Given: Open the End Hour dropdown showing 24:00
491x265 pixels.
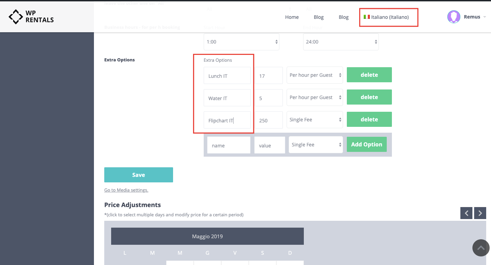Looking at the screenshot, I should [x=341, y=41].
